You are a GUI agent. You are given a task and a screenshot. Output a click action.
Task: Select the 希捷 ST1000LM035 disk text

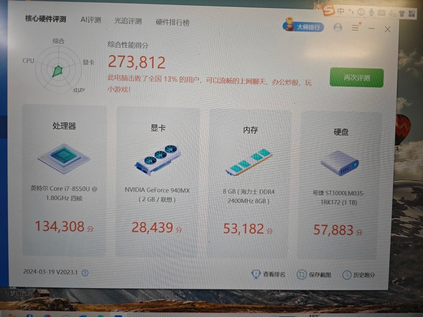pos(339,198)
